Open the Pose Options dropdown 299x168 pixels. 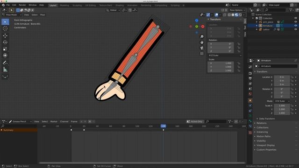237,10
